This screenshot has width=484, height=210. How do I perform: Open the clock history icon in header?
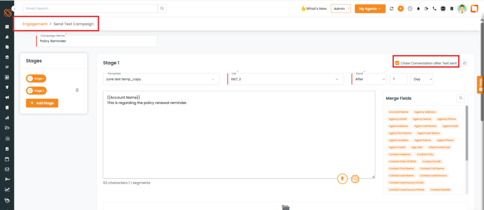(409, 9)
